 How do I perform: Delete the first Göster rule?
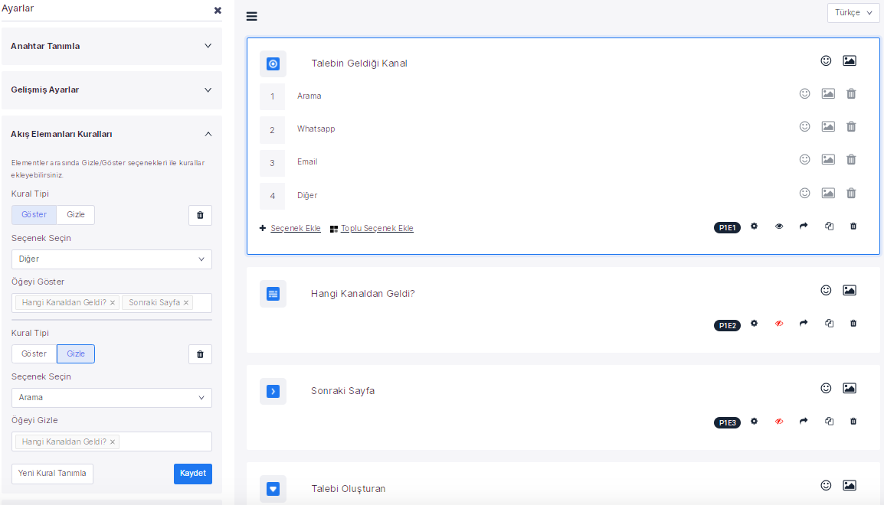[200, 215]
